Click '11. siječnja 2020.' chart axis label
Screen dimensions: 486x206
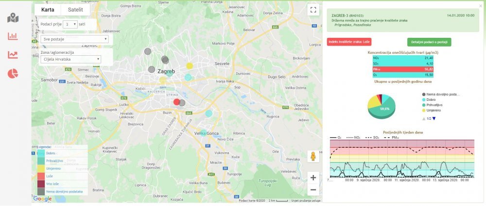pyautogui.click(x=407, y=180)
